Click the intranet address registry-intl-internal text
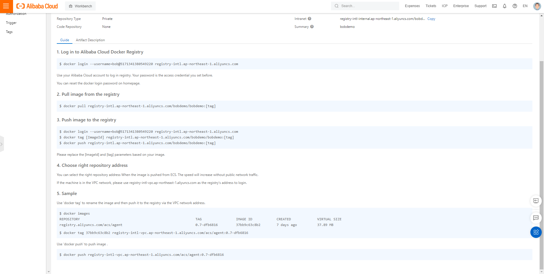The width and height of the screenshot is (544, 274). (382, 19)
